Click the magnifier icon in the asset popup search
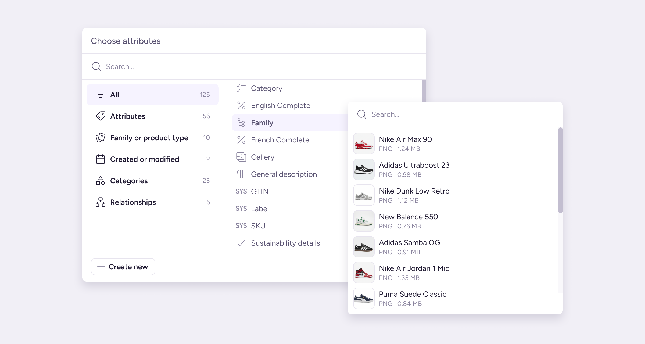Viewport: 645px width, 344px height. coord(362,114)
